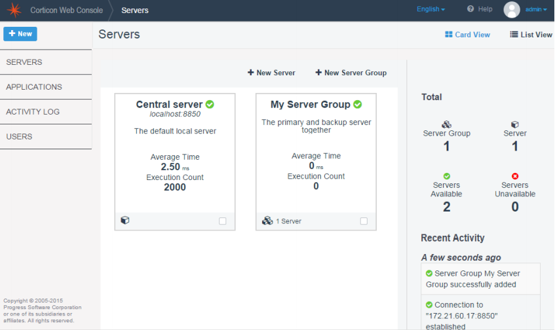Click the Corticon starburst logo
Screen dimensions: 555x330
pyautogui.click(x=14, y=10)
